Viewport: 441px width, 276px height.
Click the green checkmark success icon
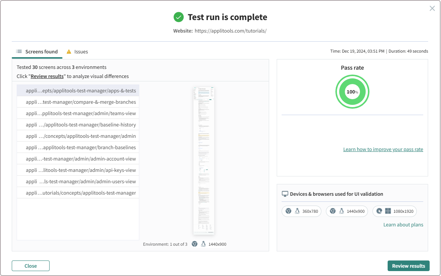coord(178,17)
